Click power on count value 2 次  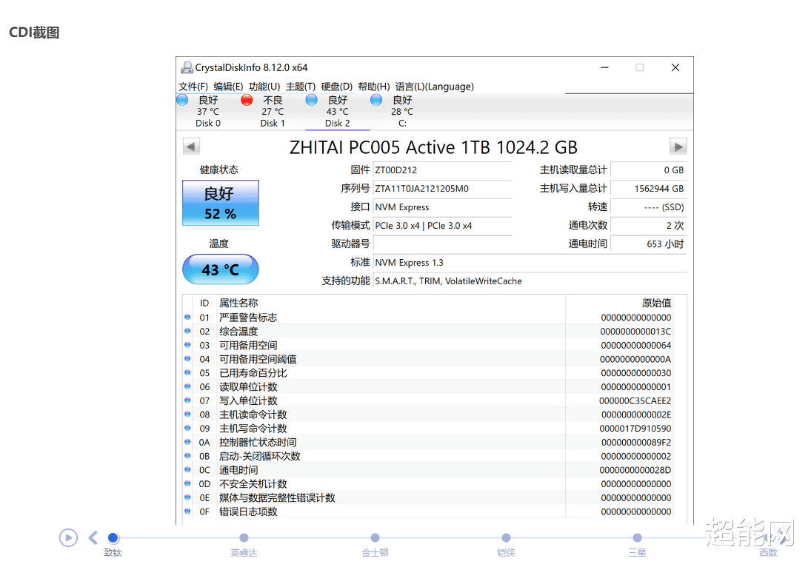click(649, 225)
